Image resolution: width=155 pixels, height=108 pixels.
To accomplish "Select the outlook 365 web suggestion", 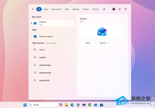I will pos(52,80).
